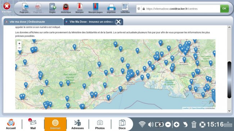Focus the URL address field
Image resolution: width=234 pixels, height=131 pixels.
(181, 9)
